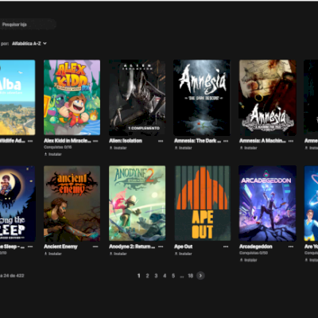Go to page 18 in pagination
Image resolution: width=318 pixels, height=318 pixels.
coord(190,276)
